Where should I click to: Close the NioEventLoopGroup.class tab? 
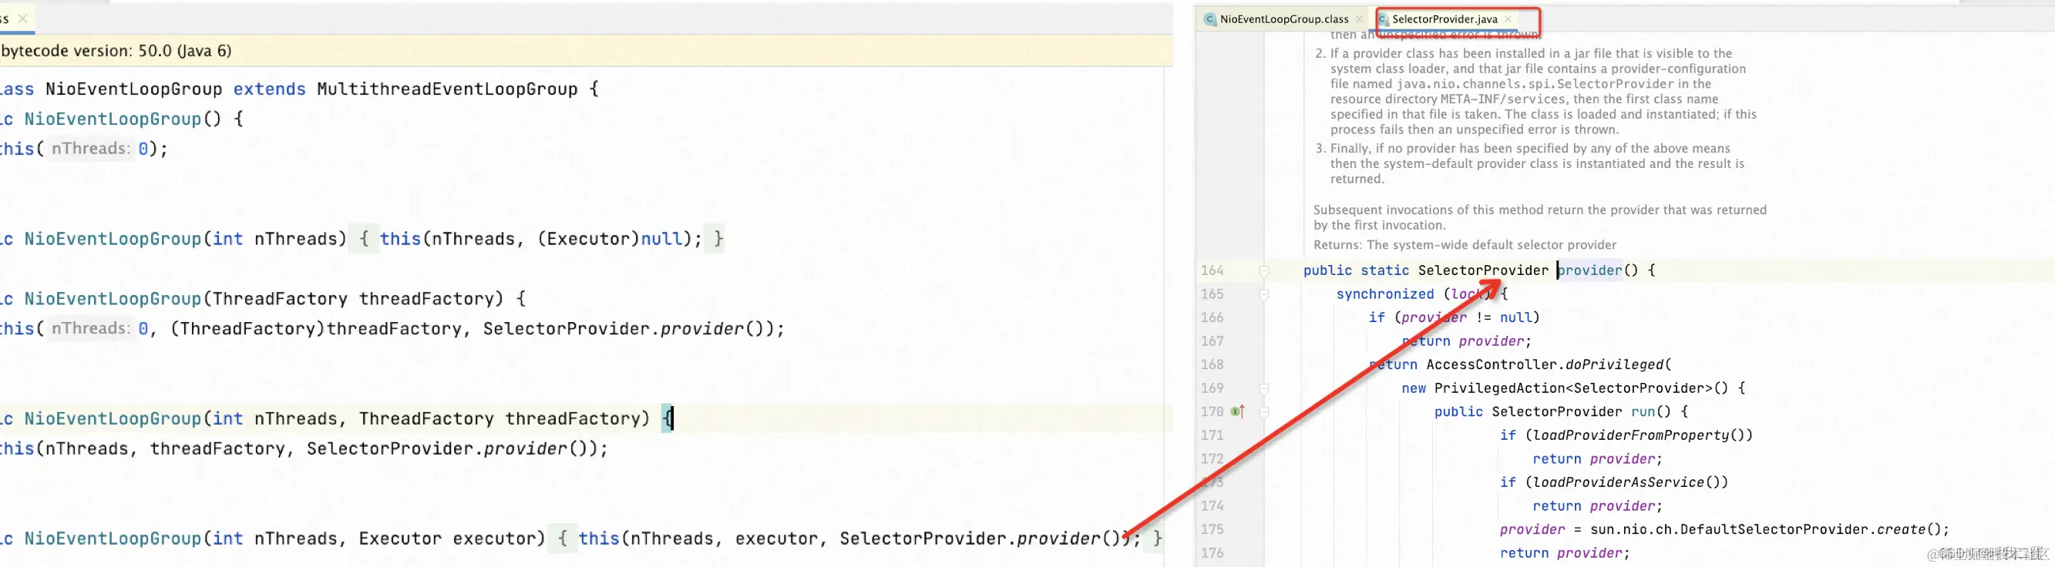tap(1358, 19)
